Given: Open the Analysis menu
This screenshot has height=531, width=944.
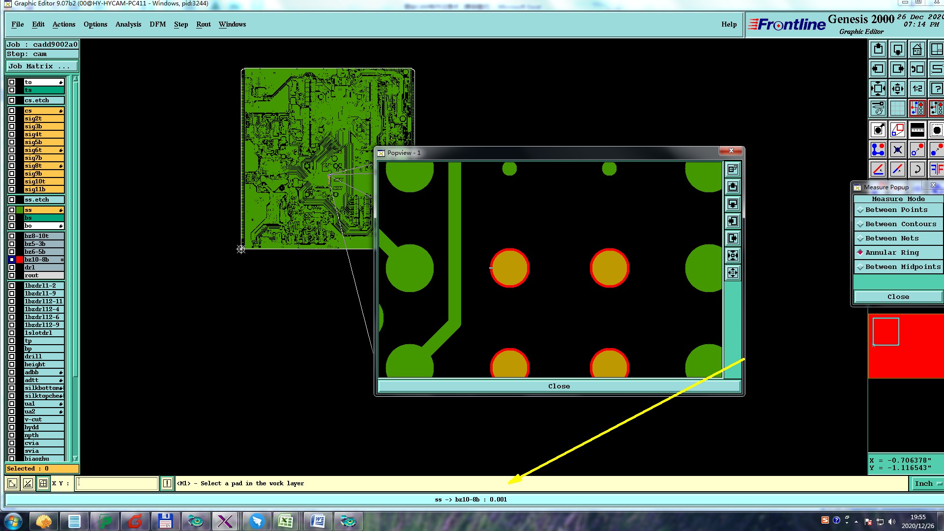Looking at the screenshot, I should [x=128, y=24].
